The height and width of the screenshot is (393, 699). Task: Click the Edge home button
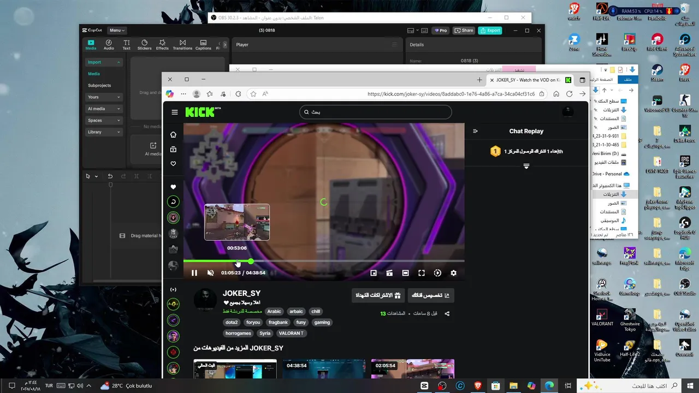(x=556, y=94)
